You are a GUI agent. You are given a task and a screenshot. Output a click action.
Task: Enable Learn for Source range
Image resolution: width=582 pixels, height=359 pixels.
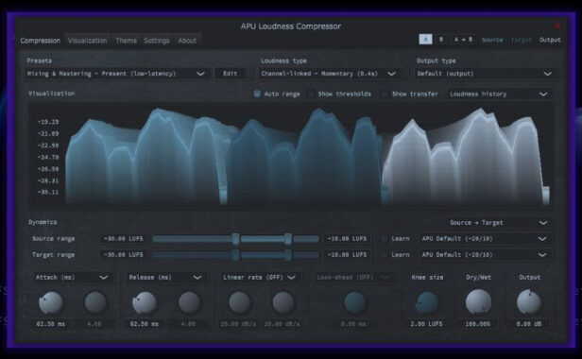[385, 239]
